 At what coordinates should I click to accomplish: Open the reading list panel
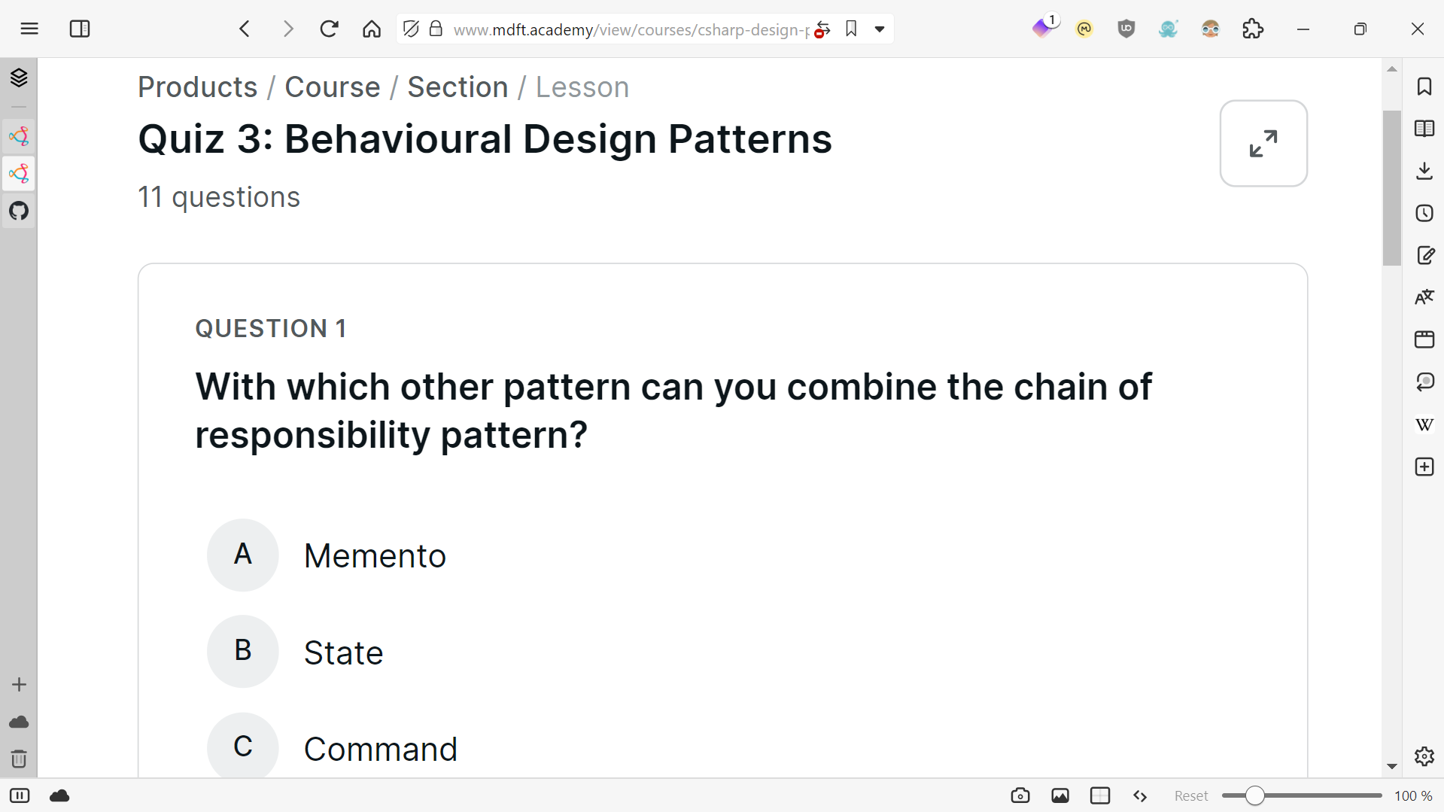(x=1424, y=129)
